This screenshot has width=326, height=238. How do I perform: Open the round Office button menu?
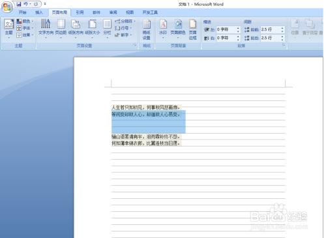(7, 7)
